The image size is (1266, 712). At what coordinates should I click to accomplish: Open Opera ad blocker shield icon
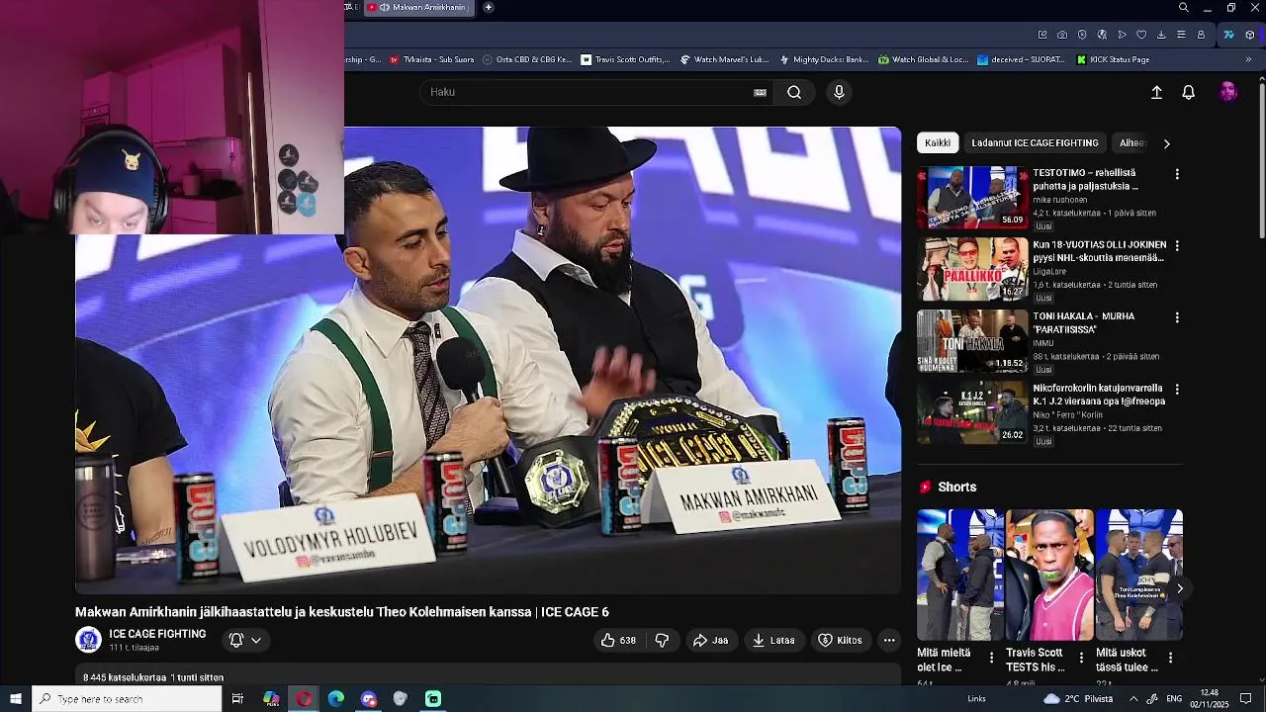1082,35
